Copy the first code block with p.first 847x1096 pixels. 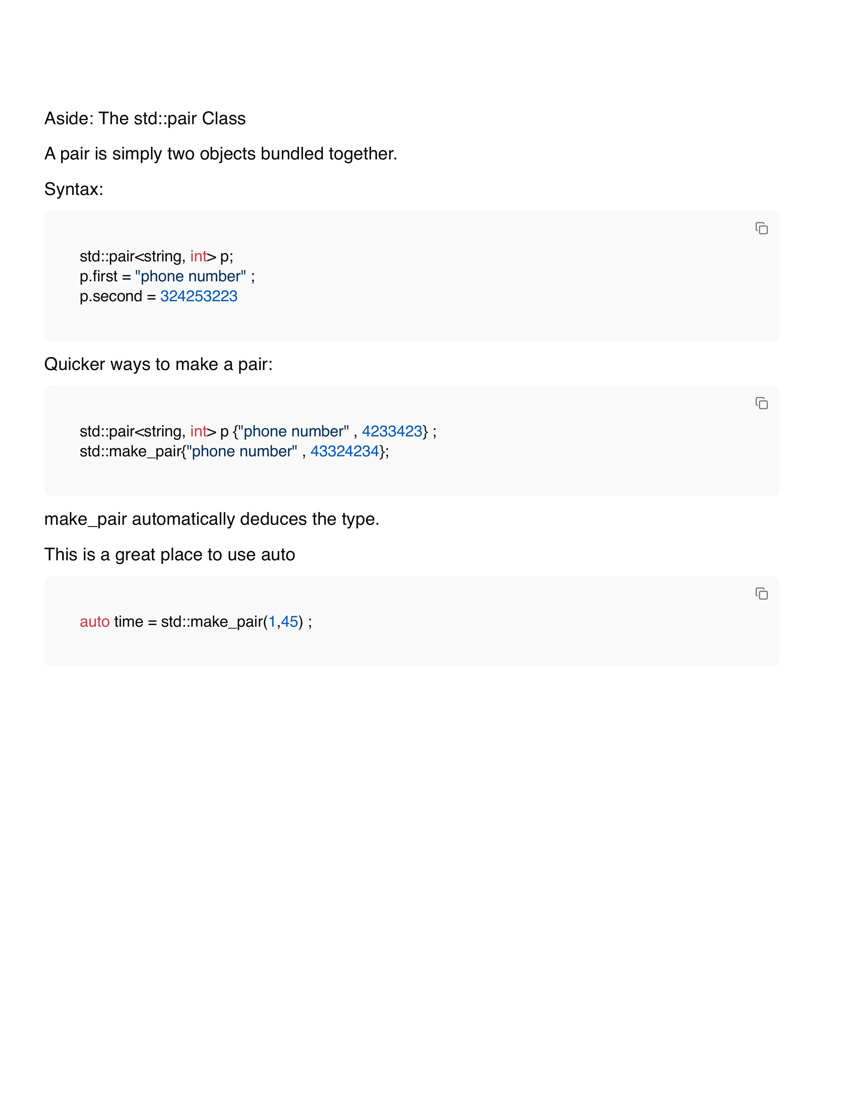tap(761, 228)
